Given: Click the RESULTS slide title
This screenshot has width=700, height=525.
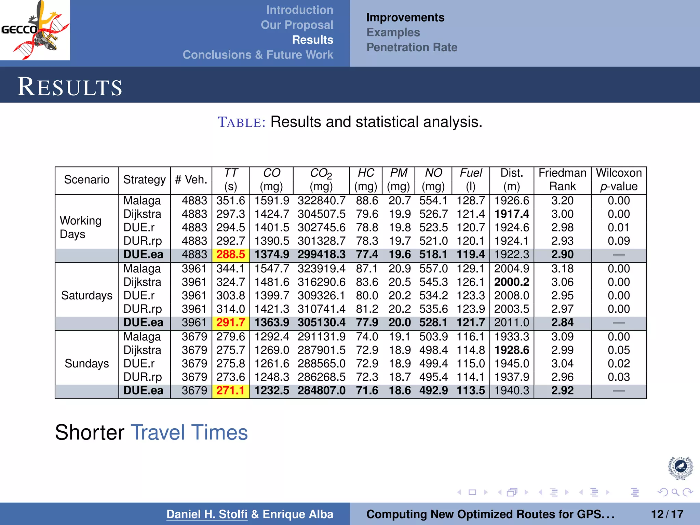Looking at the screenshot, I should click(x=70, y=87).
